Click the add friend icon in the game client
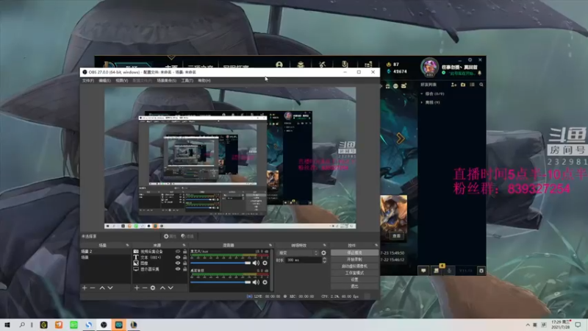Image resolution: width=588 pixels, height=331 pixels. pos(453,85)
